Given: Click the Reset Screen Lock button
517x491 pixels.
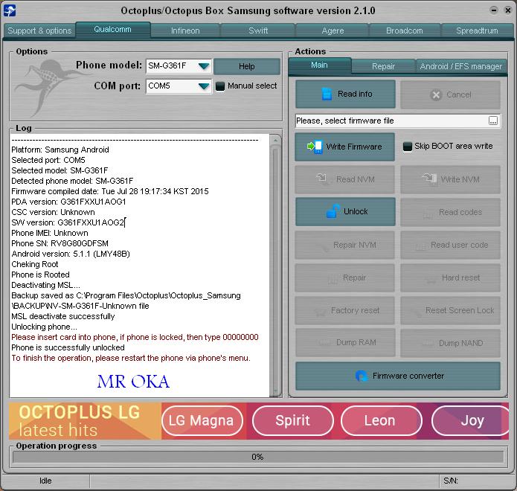Looking at the screenshot, I should pyautogui.click(x=450, y=310).
